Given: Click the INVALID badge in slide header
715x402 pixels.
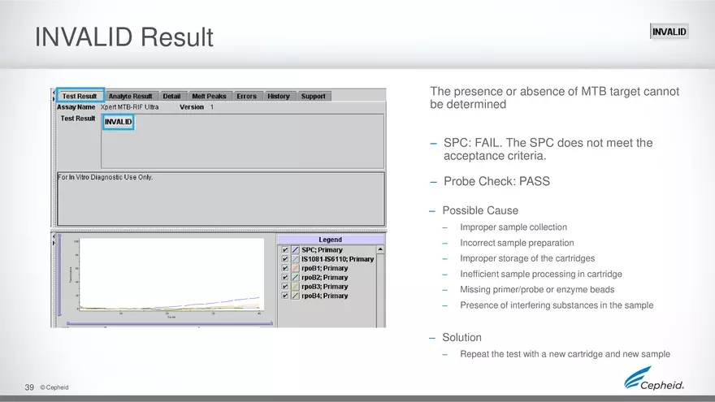Looking at the screenshot, I should (669, 32).
